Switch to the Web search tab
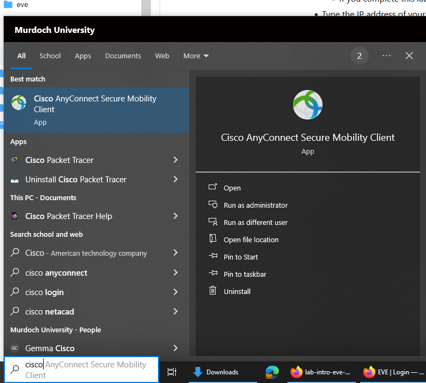426x383 pixels. click(162, 56)
